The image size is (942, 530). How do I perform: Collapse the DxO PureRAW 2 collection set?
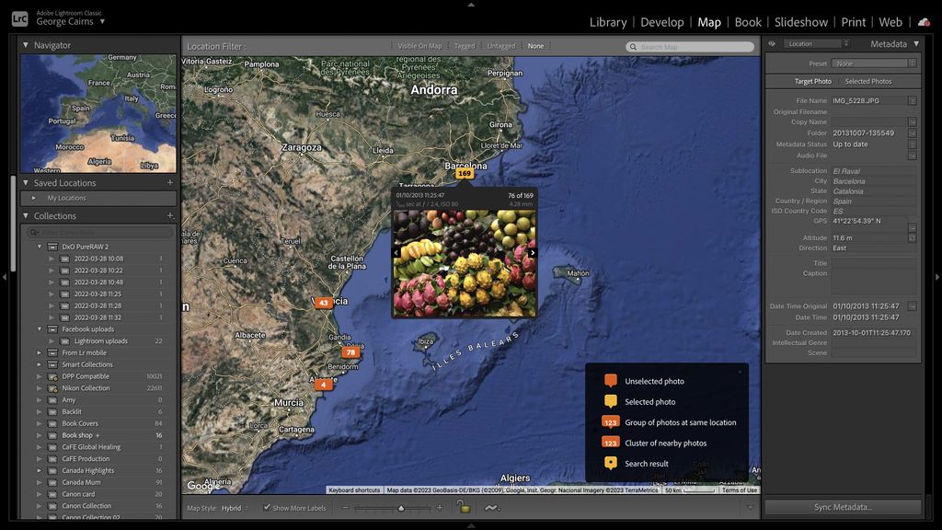[x=40, y=247]
